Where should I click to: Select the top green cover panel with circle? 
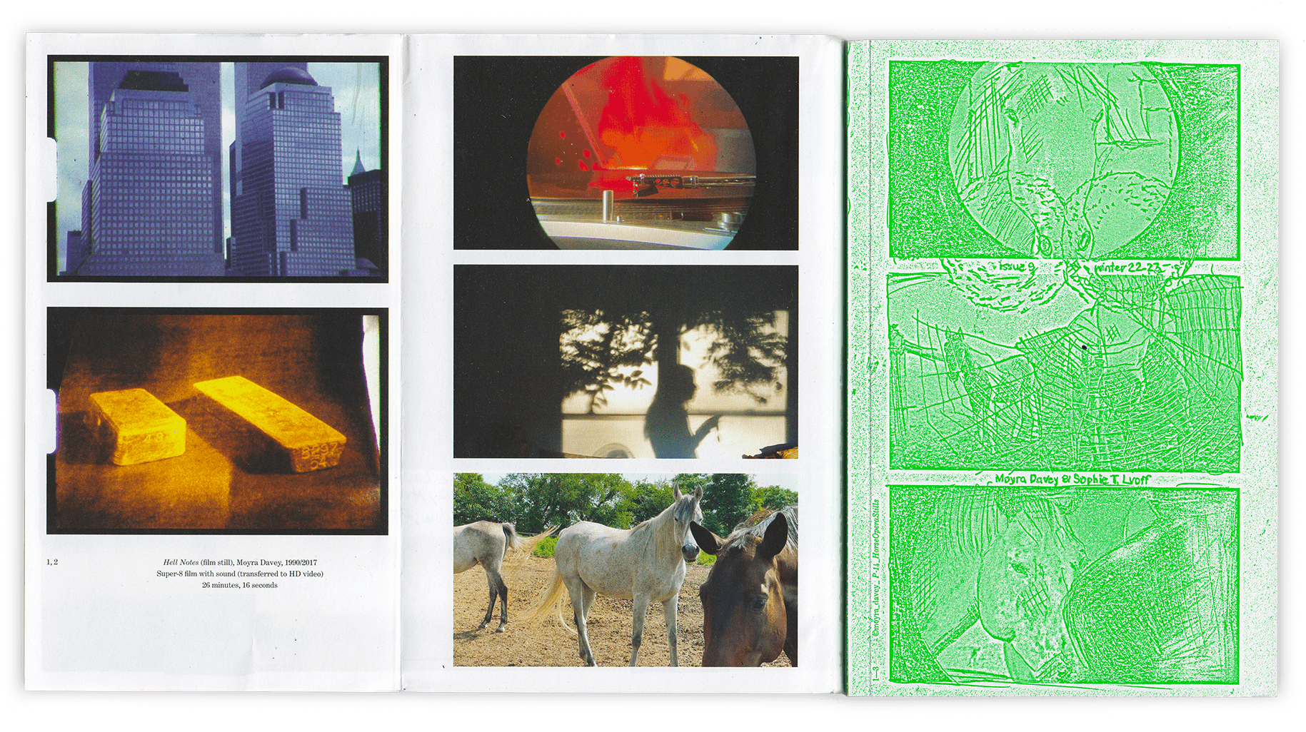[x=1064, y=161]
